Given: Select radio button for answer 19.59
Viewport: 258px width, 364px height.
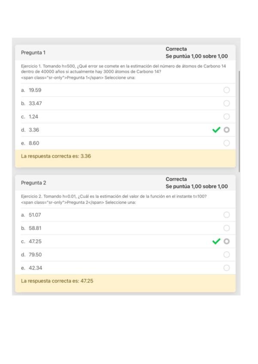Looking at the screenshot, I should (x=227, y=90).
